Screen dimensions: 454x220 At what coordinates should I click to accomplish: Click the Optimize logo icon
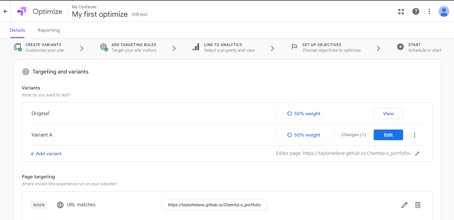tap(22, 11)
